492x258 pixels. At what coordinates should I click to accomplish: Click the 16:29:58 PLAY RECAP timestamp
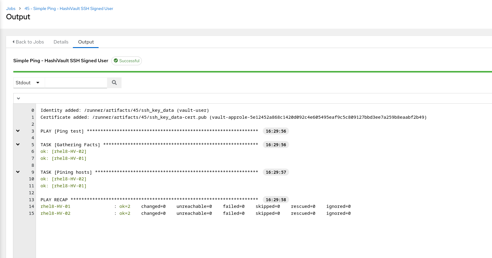click(276, 200)
